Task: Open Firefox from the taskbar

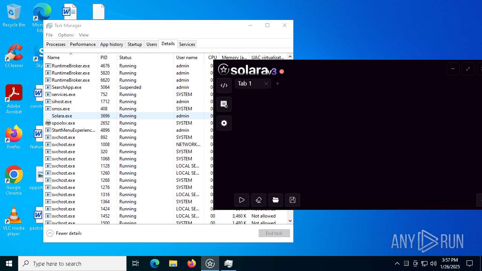Action: tap(192, 263)
